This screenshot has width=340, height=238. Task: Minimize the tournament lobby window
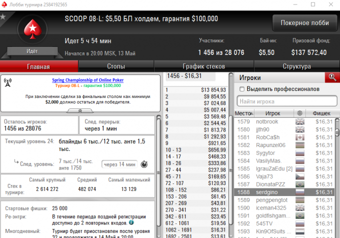(x=295, y=4)
